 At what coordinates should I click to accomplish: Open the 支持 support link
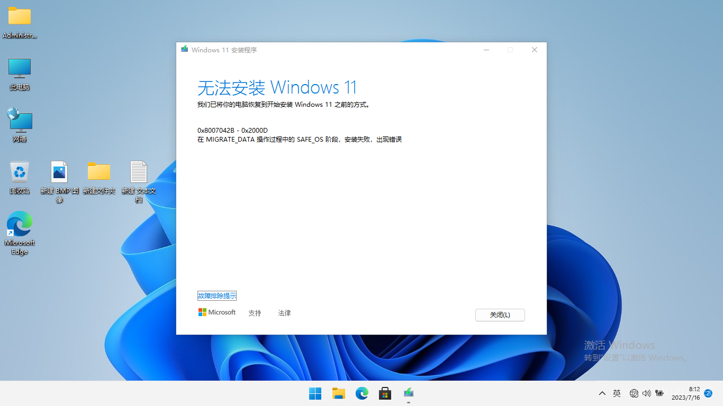coord(255,313)
